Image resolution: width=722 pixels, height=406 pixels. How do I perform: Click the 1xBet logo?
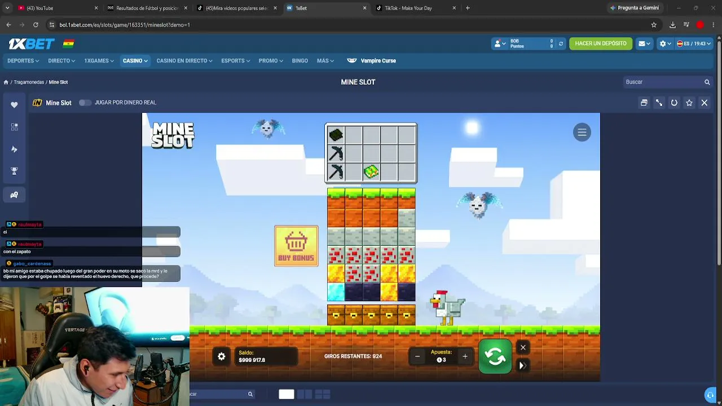click(x=32, y=43)
